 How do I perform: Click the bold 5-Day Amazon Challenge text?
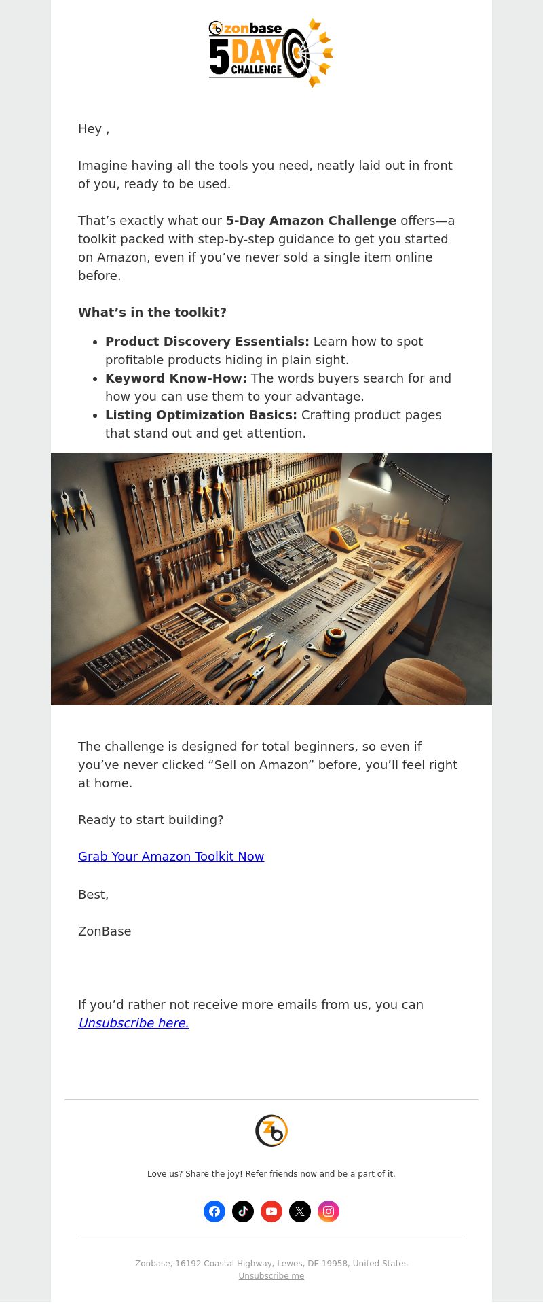click(x=311, y=220)
